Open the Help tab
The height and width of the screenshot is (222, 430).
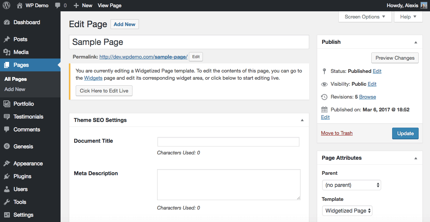coord(408,17)
